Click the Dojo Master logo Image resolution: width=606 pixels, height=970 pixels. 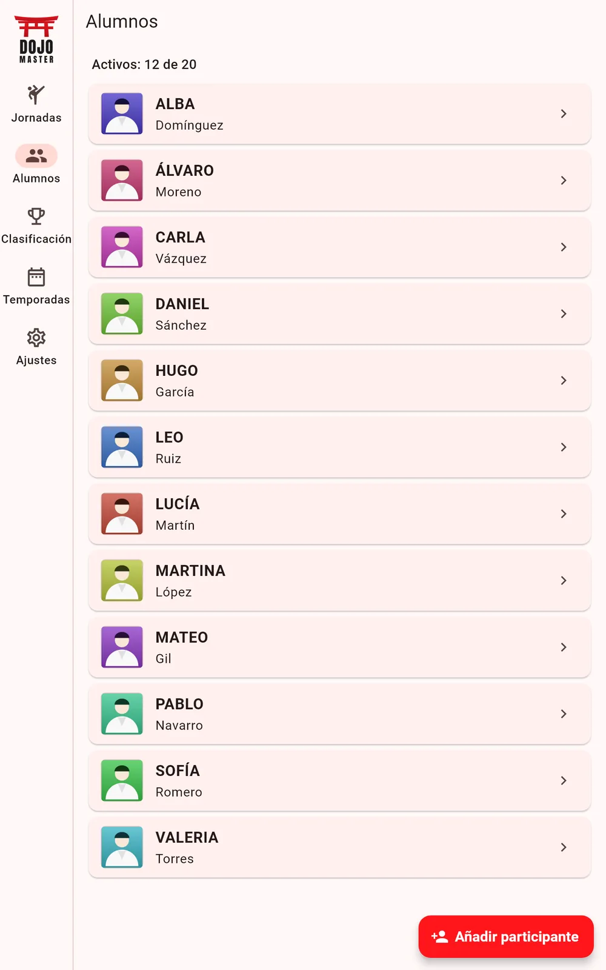click(x=36, y=39)
